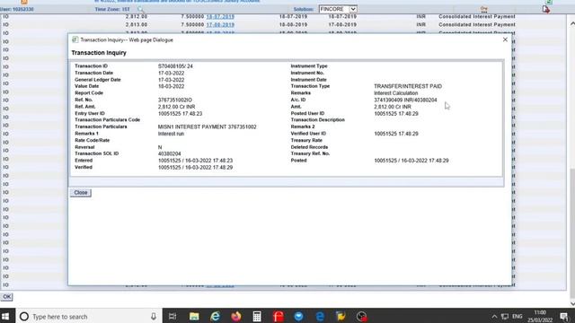Open the Solution dropdown showing FINCORE

[338, 9]
